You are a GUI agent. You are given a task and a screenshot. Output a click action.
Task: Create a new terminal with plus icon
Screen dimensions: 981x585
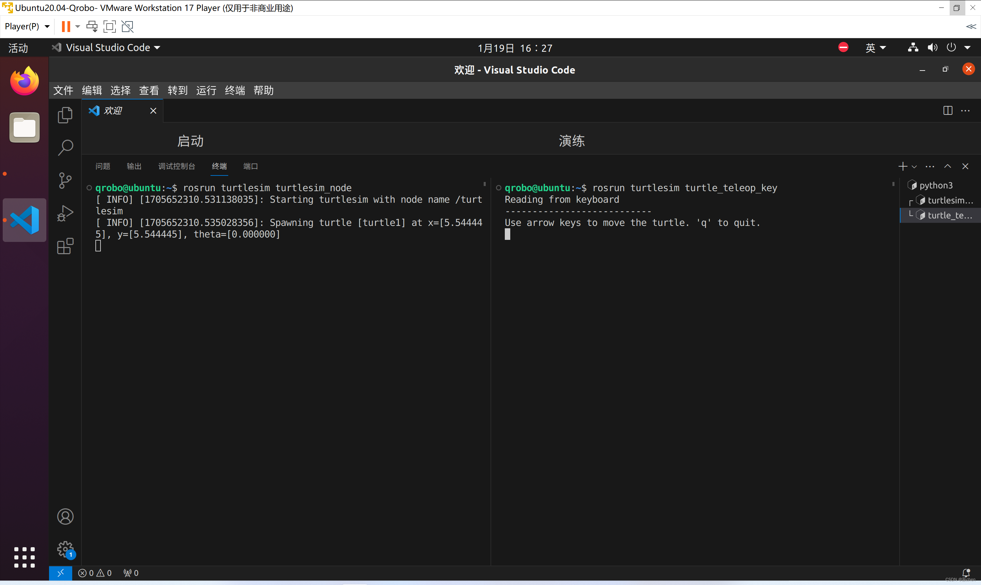coord(903,166)
